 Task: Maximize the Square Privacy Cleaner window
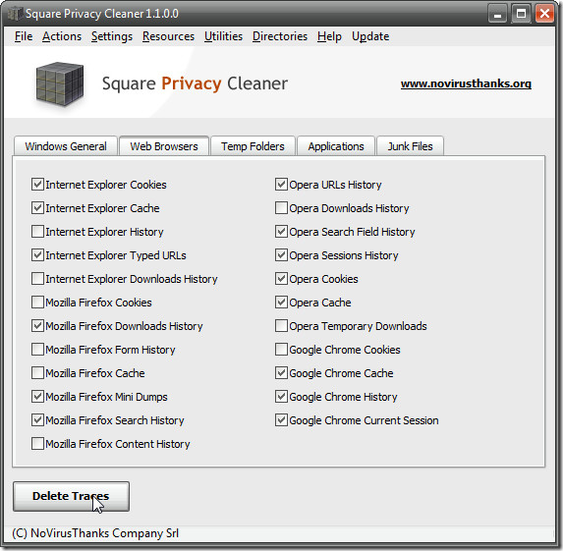[x=521, y=15]
